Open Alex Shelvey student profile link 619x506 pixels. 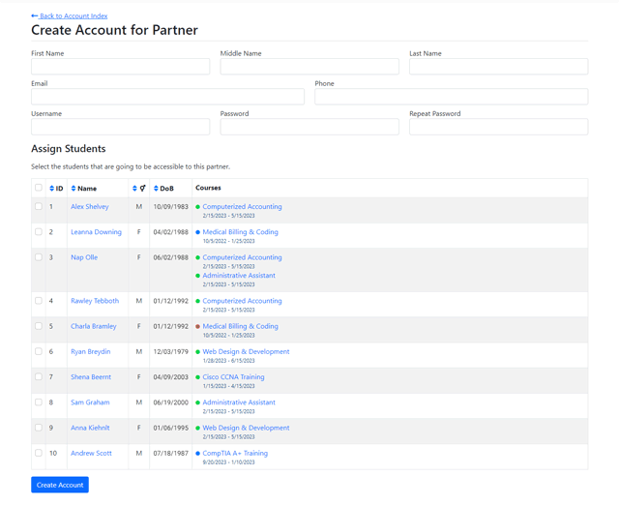click(90, 207)
